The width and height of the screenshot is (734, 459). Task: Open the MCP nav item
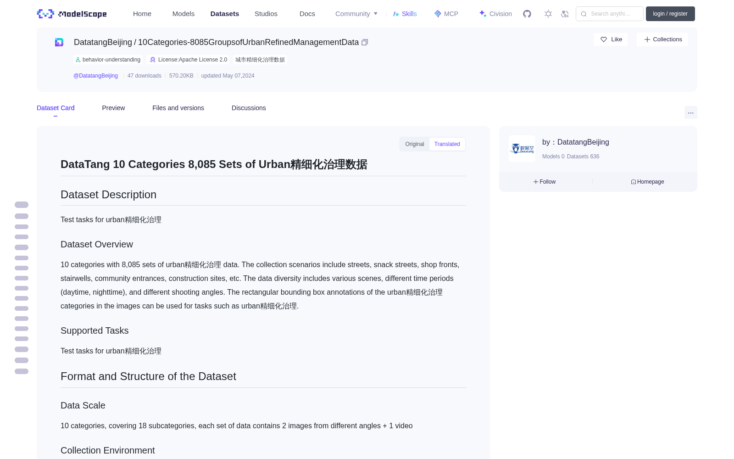click(446, 14)
